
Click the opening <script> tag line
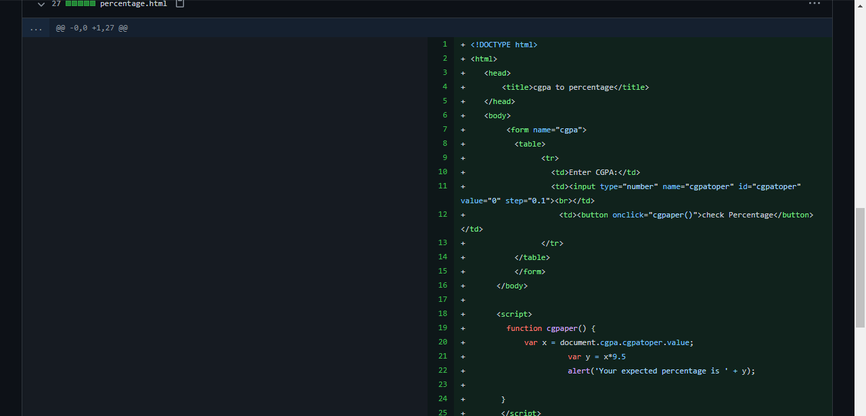514,314
